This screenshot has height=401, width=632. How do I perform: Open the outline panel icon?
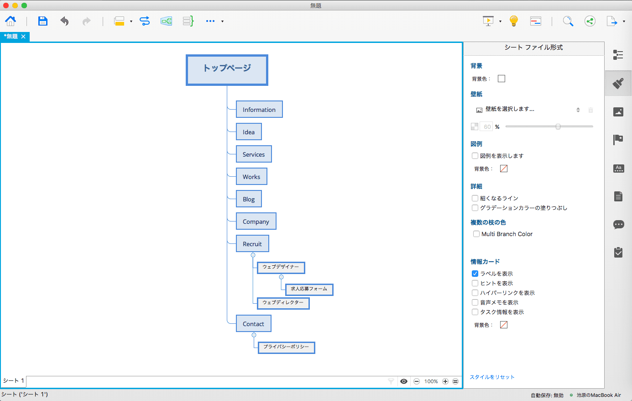pos(618,55)
